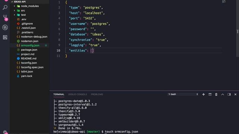Click the "logging" key on line 9
The height and width of the screenshot is (134, 239).
(x=77, y=45)
